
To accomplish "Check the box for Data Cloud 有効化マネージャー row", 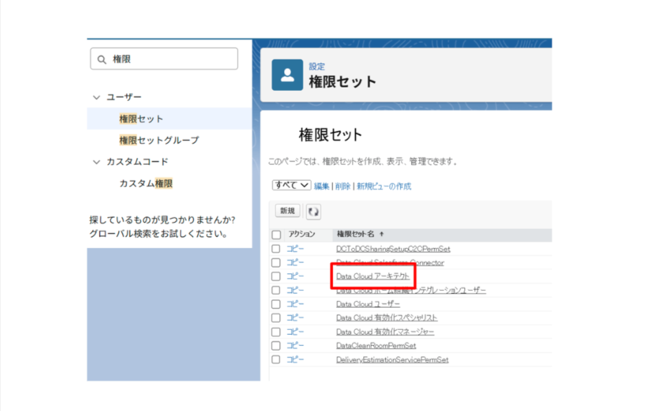I will pos(276,332).
